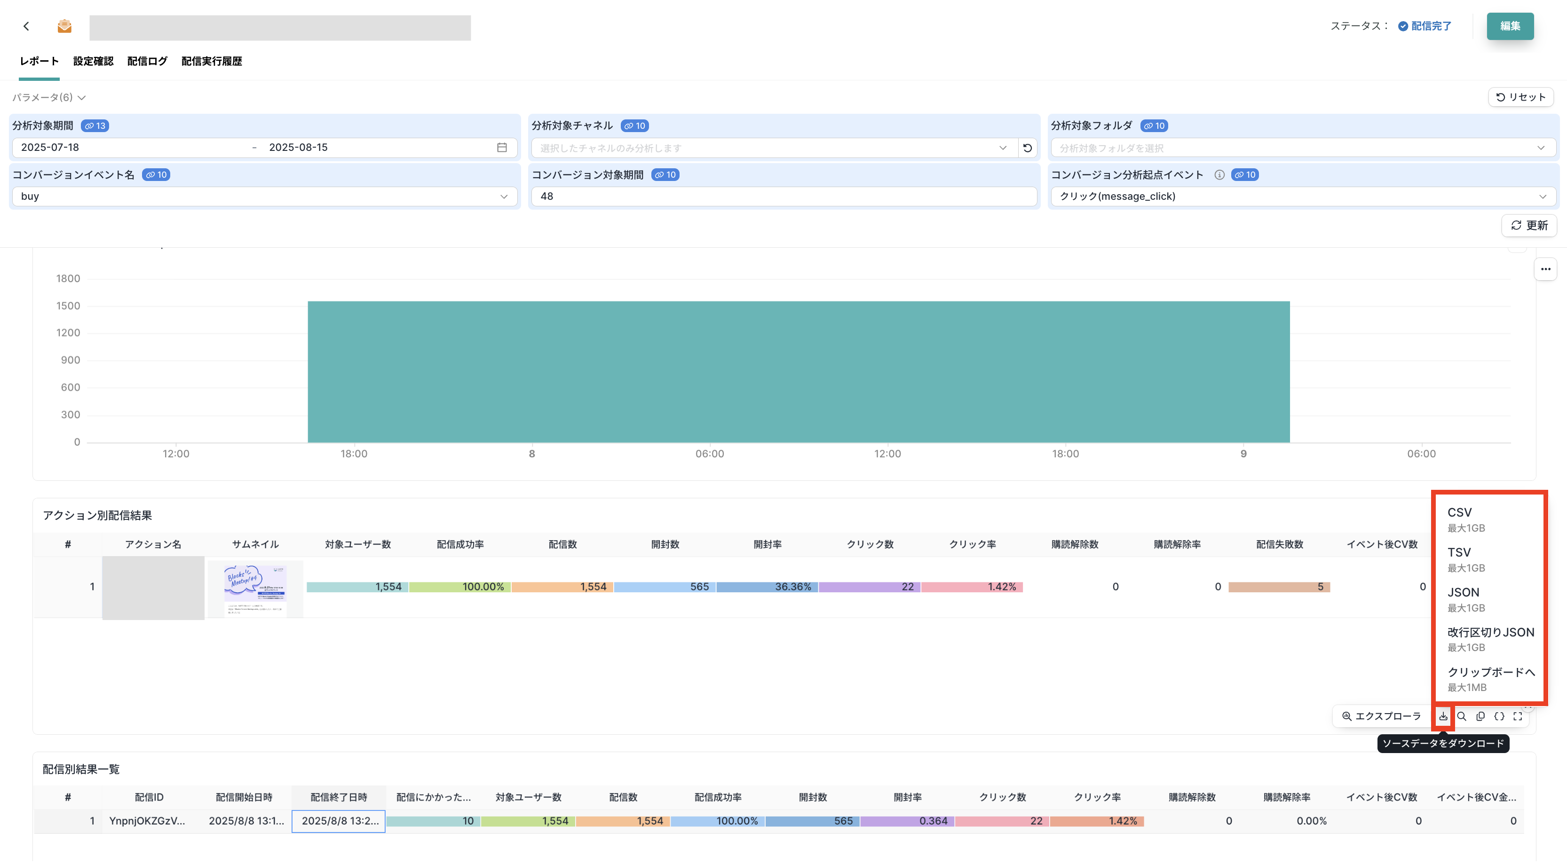Go back with the left arrow icon
Viewport: 1567px width, 864px height.
[26, 26]
